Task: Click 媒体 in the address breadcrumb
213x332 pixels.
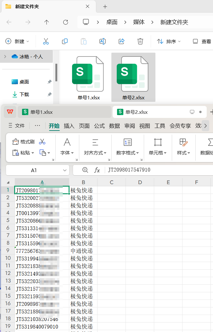Action: [139, 22]
